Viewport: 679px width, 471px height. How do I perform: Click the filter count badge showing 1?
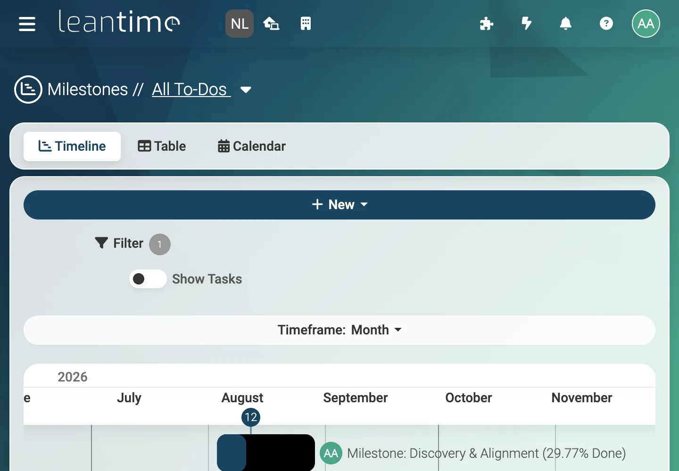[160, 244]
